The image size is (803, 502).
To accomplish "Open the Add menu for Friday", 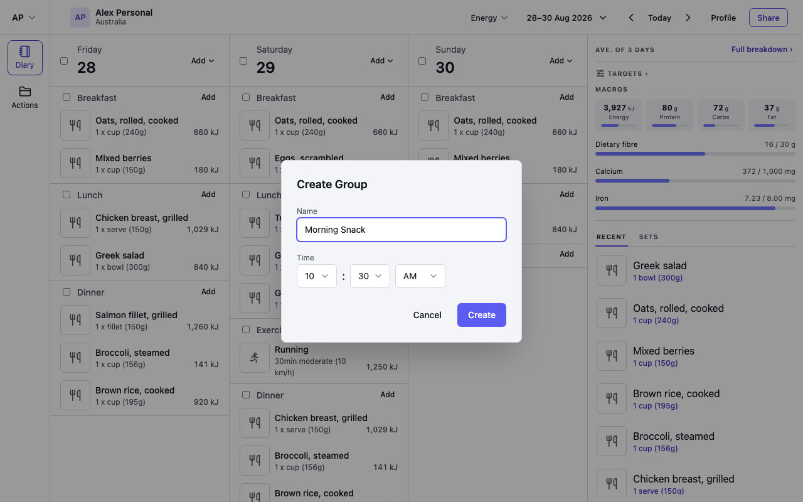I will point(203,61).
